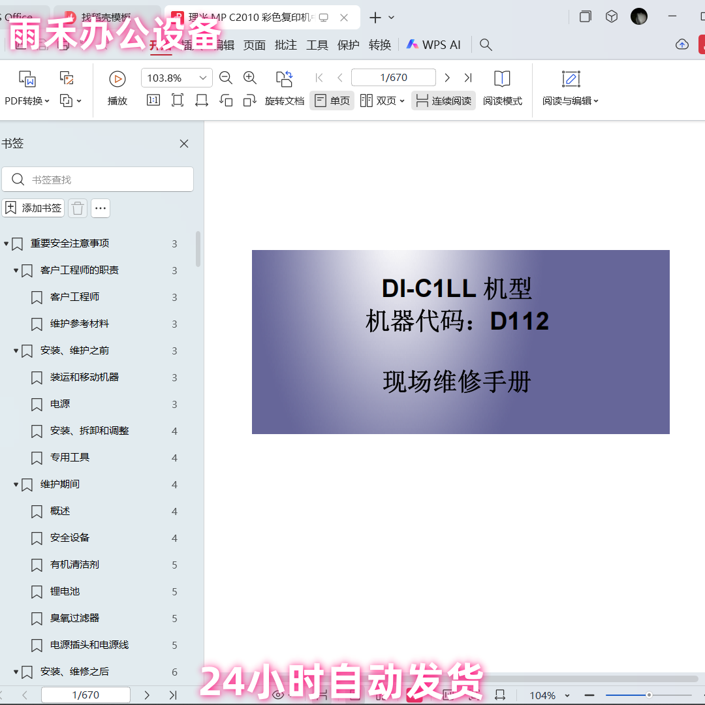Collapse 客户工程师的职责 bookmark

tap(16, 271)
